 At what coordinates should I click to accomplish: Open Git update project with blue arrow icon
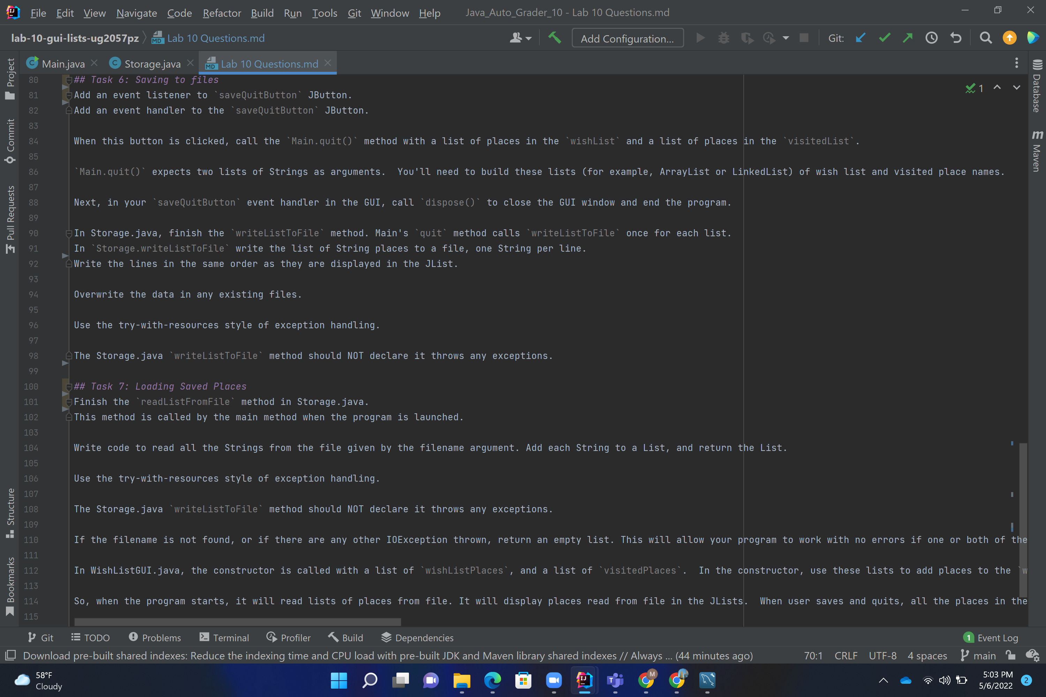coord(861,38)
